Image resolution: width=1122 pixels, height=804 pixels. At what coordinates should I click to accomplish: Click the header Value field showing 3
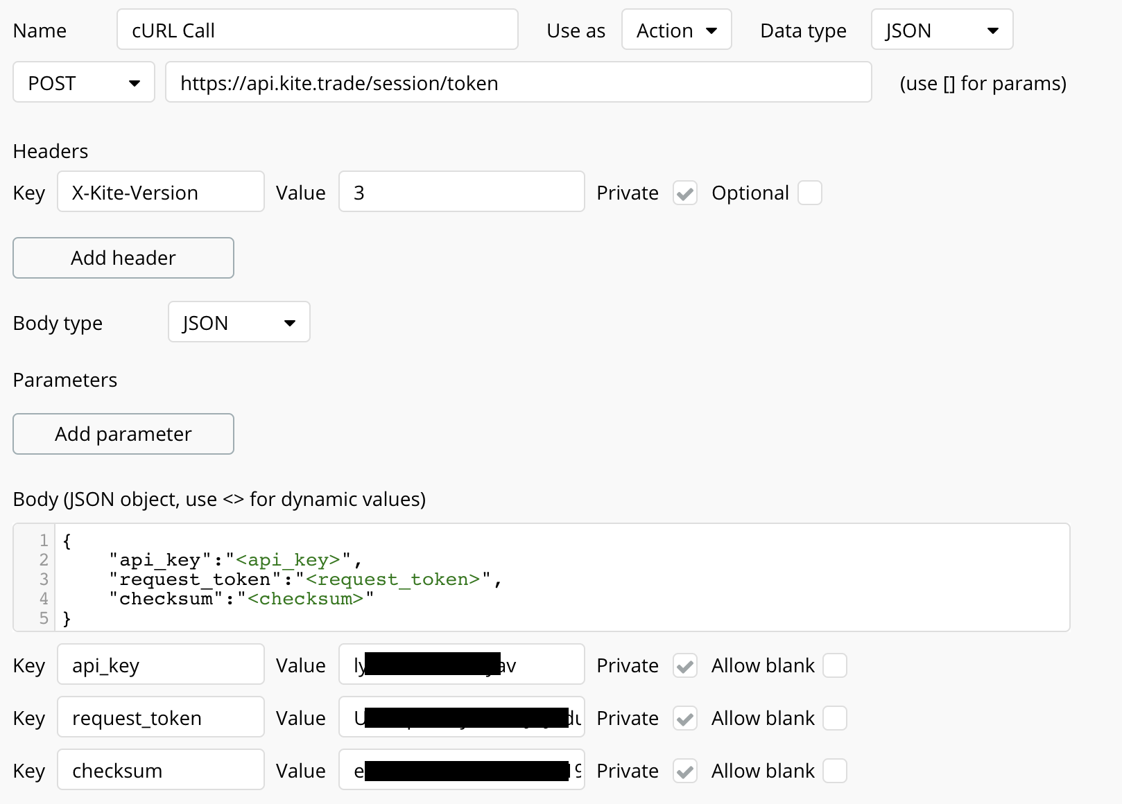click(461, 192)
